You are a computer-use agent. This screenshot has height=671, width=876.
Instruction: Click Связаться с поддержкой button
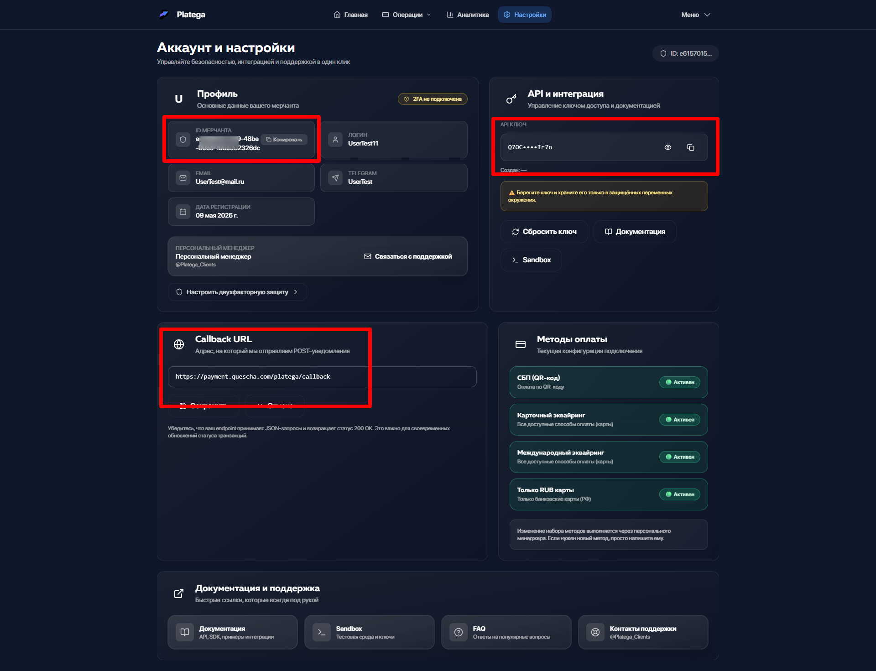[408, 256]
